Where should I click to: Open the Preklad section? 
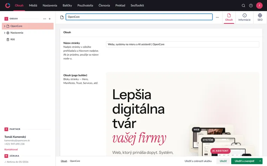[120, 6]
